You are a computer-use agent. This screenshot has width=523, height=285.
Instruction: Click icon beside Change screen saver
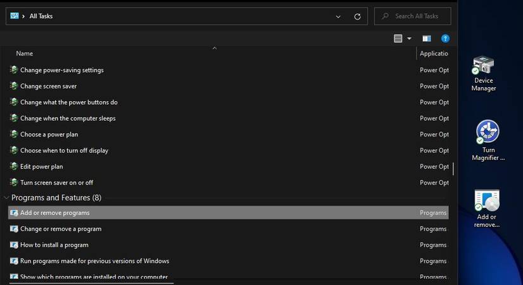(x=14, y=86)
